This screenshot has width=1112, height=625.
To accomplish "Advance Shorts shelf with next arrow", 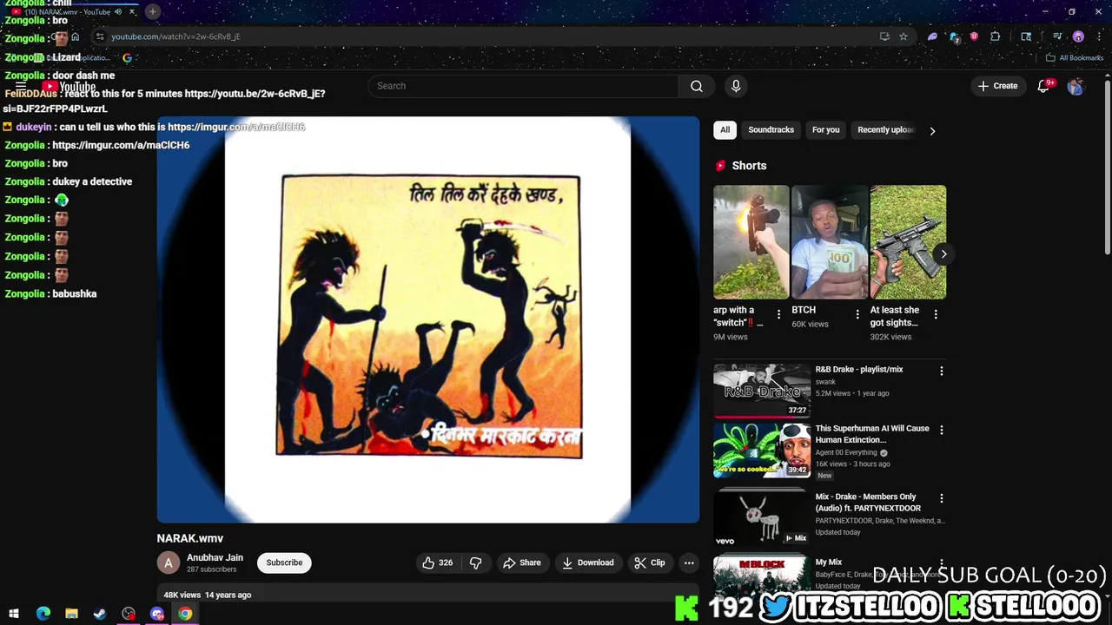I will (x=943, y=254).
